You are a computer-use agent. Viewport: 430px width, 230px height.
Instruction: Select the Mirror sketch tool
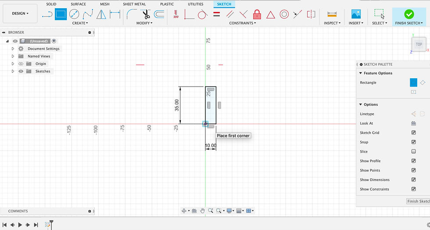(101, 14)
